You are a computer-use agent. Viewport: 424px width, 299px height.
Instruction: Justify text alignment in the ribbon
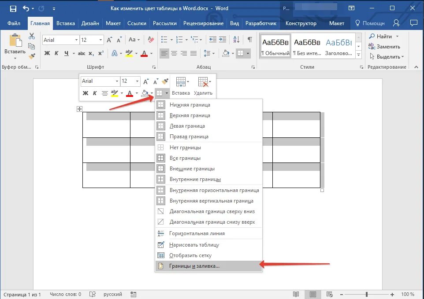193,53
